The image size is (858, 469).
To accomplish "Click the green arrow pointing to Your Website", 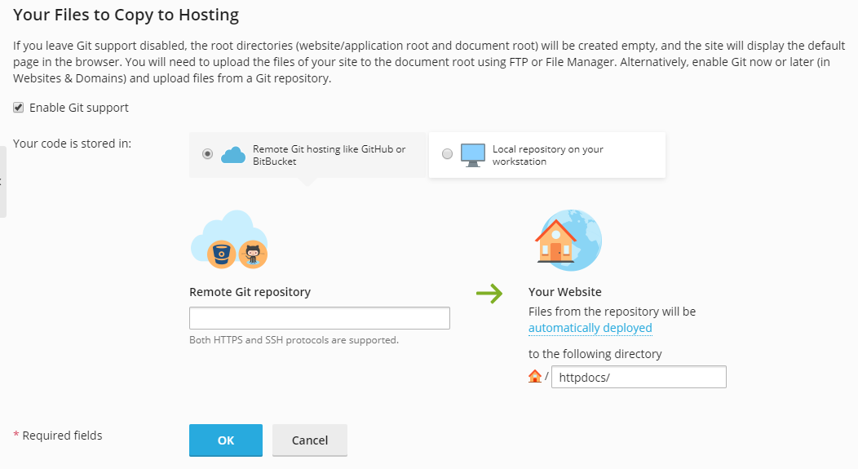I will (x=489, y=294).
